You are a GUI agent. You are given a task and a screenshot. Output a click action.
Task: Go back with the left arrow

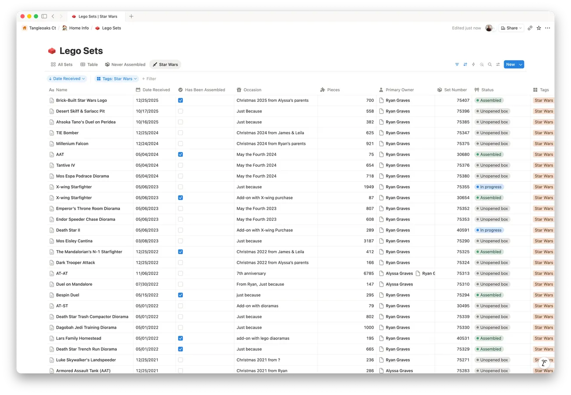53,16
